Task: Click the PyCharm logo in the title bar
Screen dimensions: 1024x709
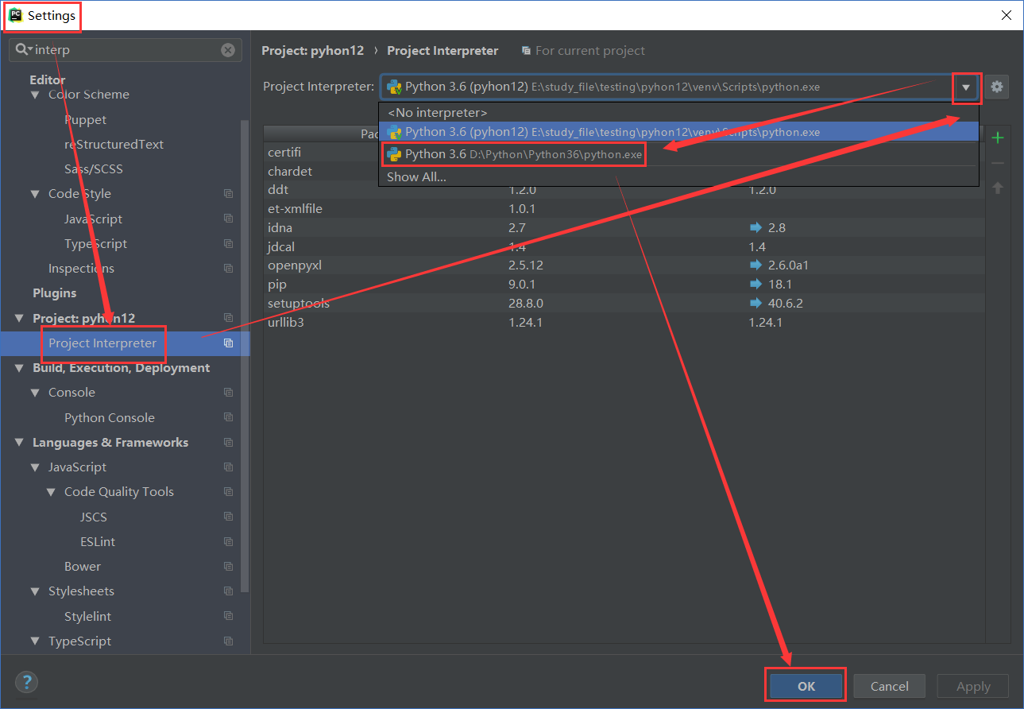Action: coord(14,15)
